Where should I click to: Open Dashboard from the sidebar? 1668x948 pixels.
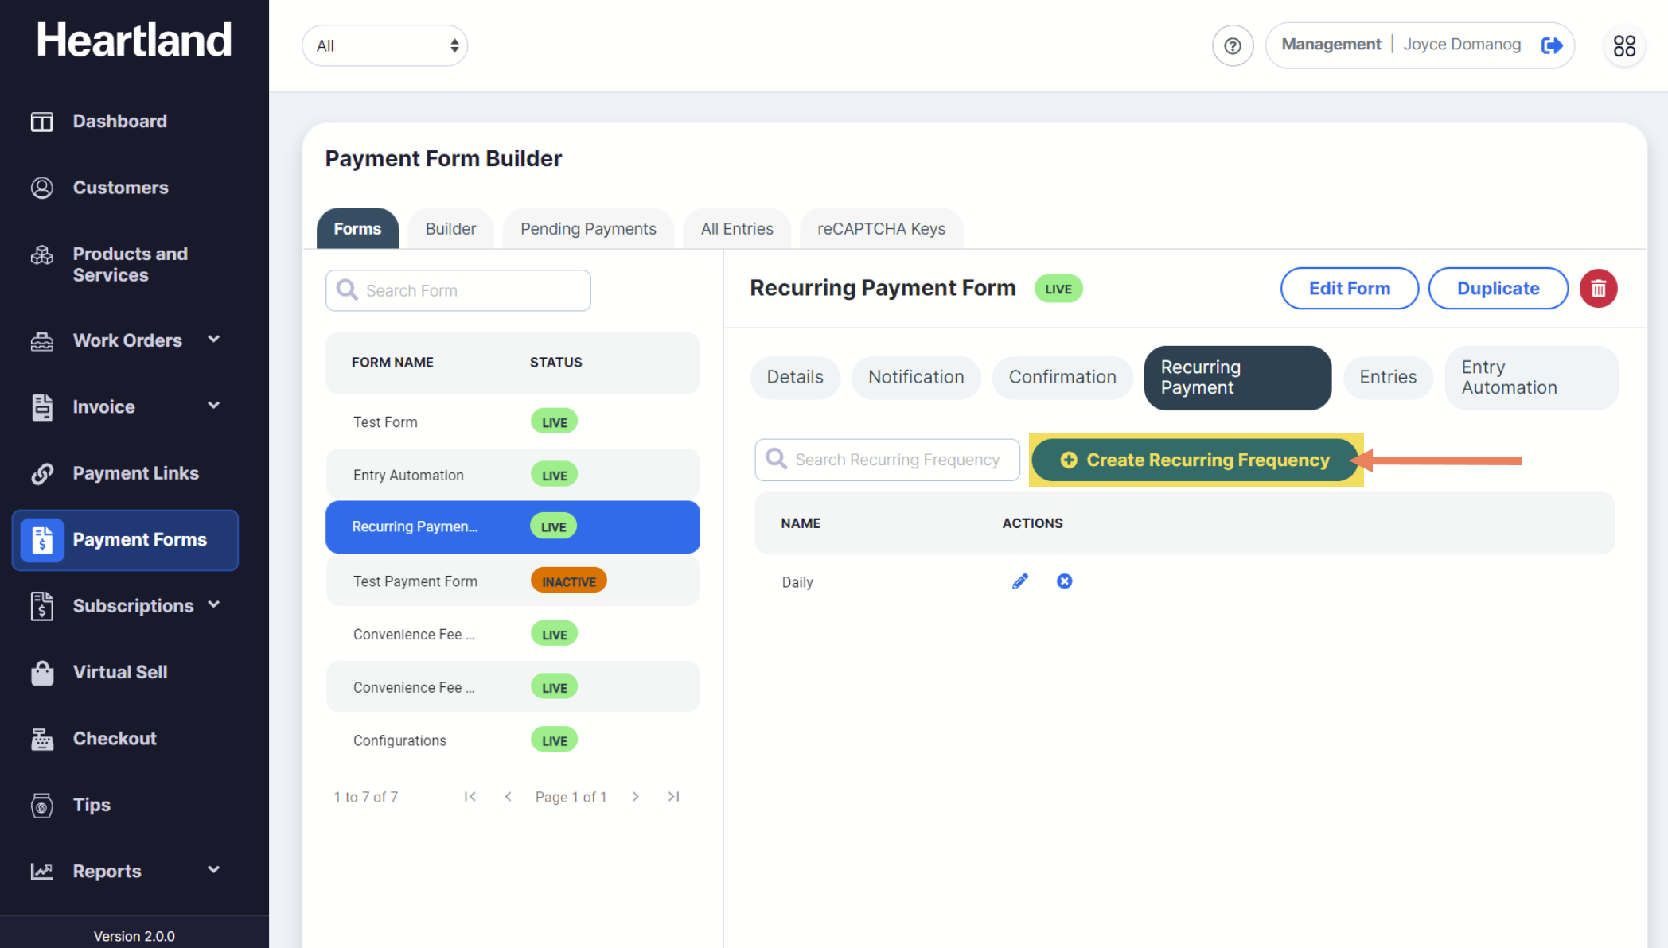pyautogui.click(x=119, y=121)
